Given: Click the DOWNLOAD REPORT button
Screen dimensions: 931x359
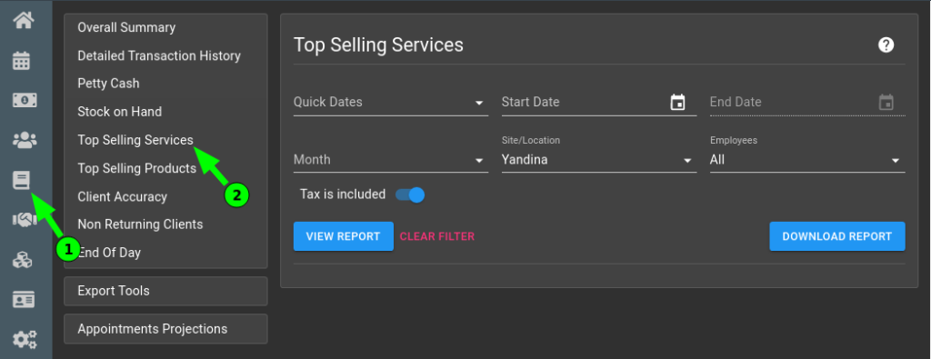Looking at the screenshot, I should 837,236.
